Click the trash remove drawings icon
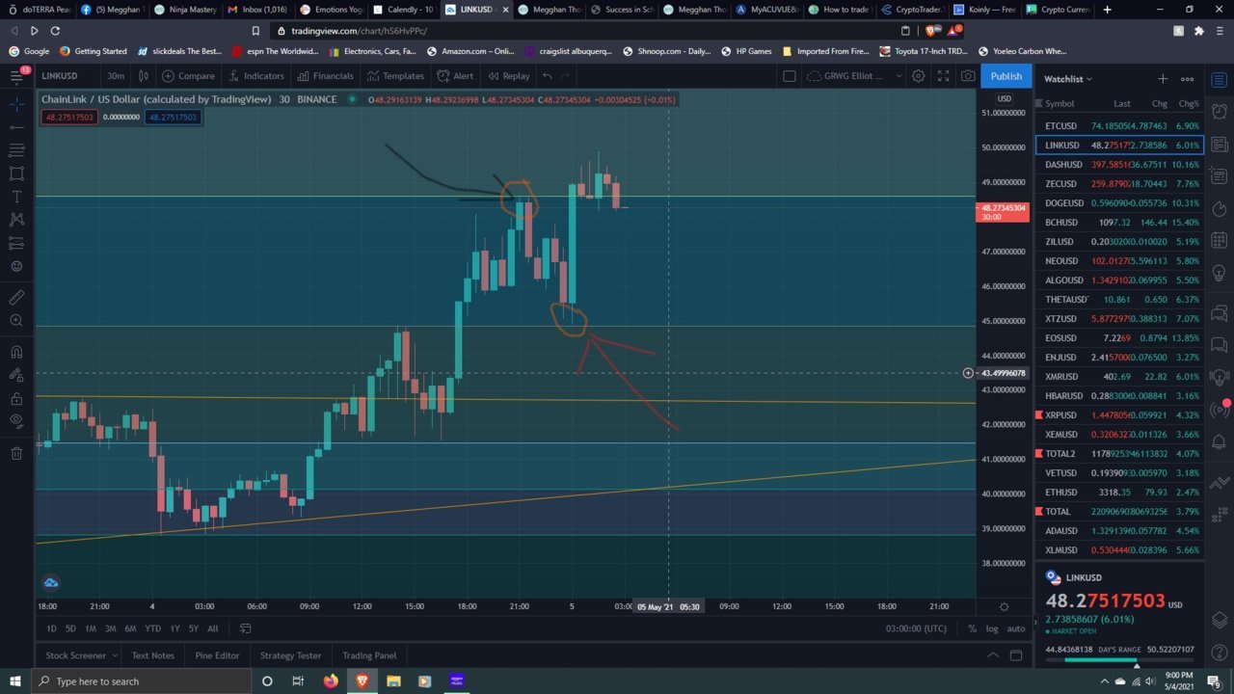 [x=16, y=453]
